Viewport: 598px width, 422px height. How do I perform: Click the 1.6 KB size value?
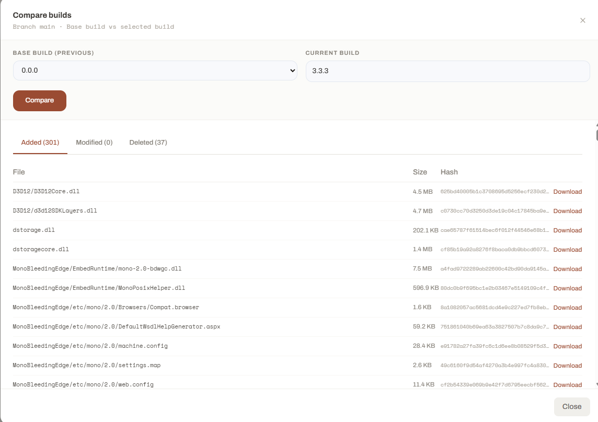tap(422, 307)
